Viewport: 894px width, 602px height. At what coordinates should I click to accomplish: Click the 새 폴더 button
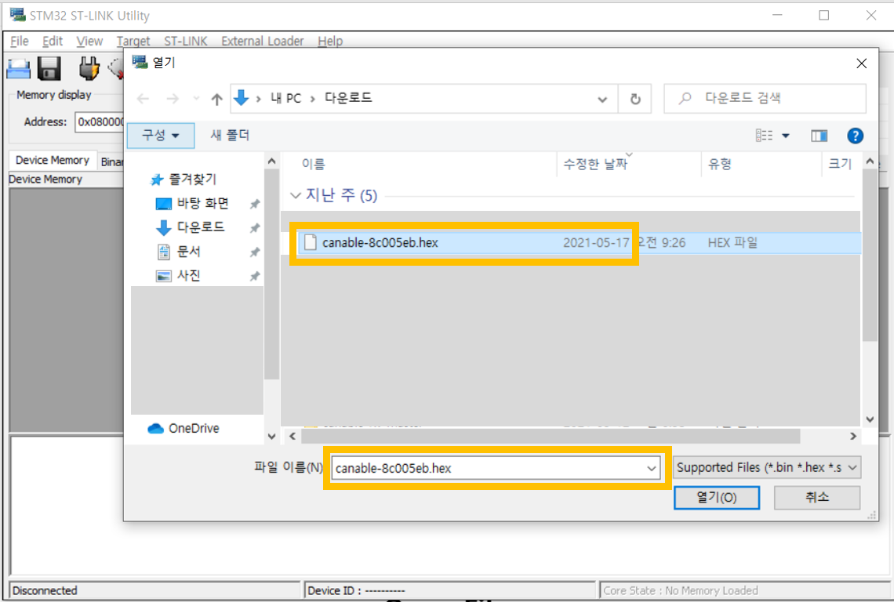230,135
